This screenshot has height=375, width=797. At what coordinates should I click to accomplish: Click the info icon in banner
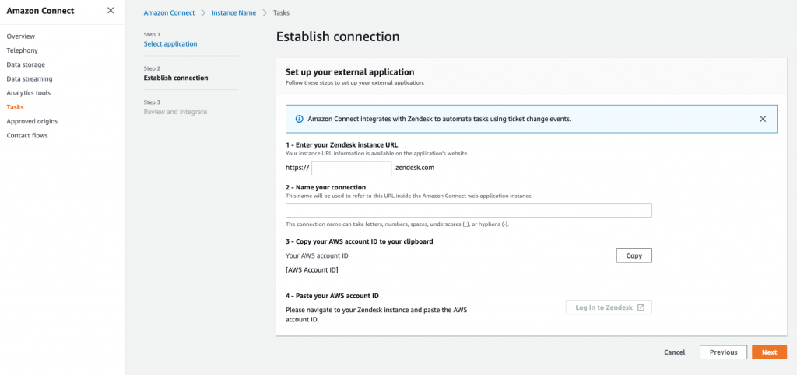tap(300, 119)
